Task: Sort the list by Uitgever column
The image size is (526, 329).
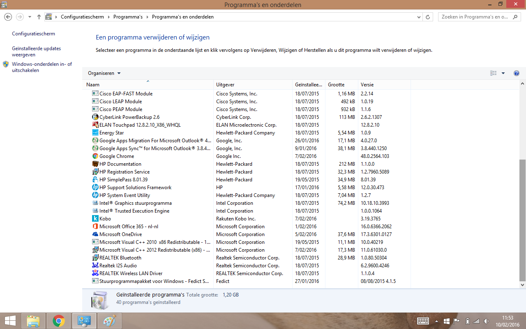Action: point(253,85)
